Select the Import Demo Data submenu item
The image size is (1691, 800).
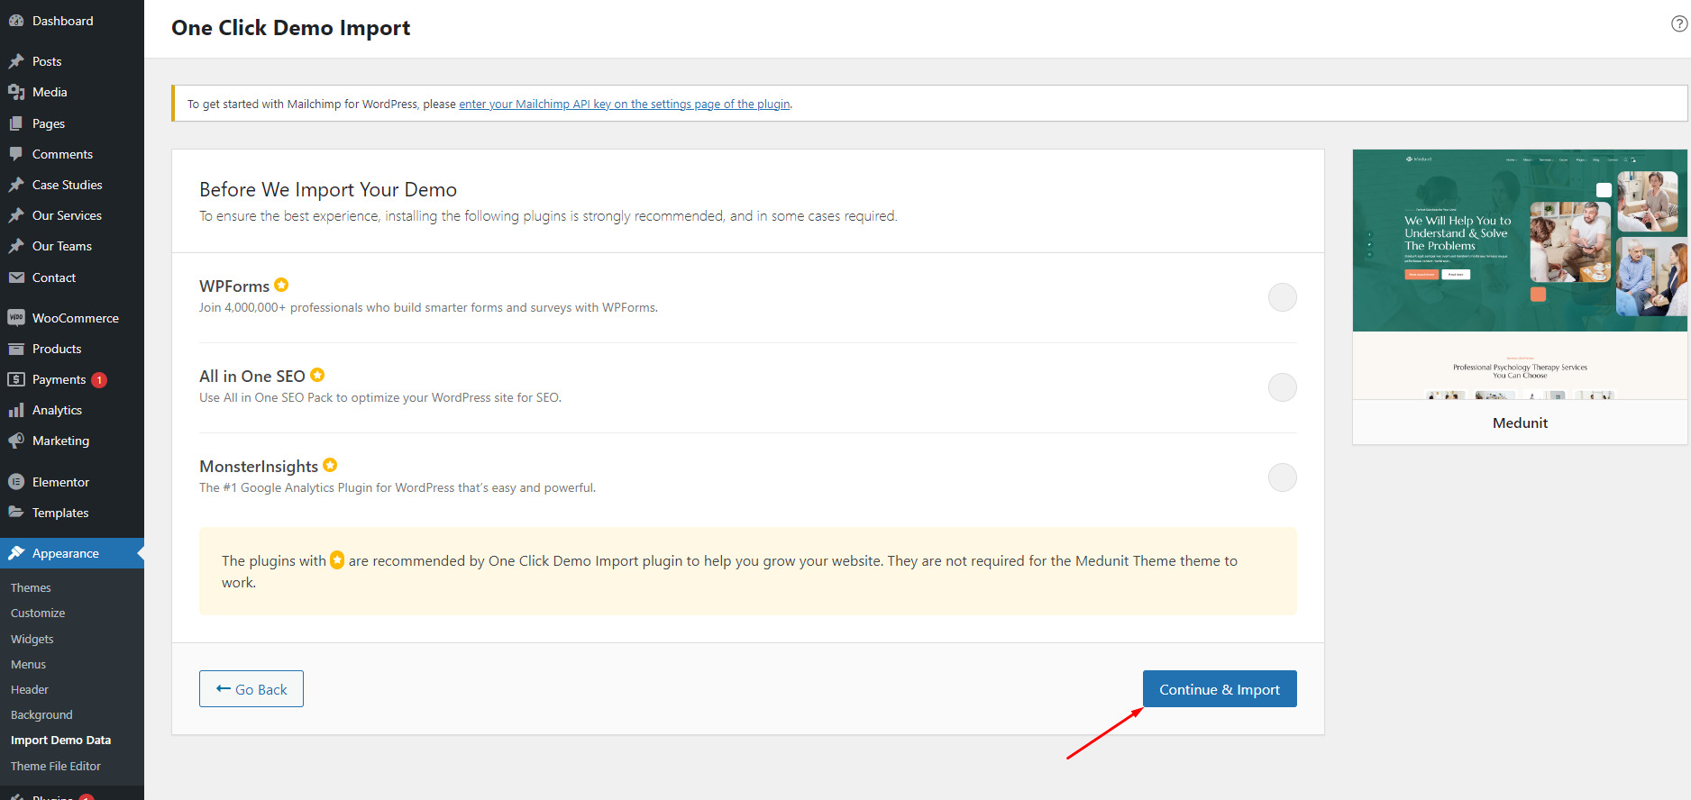[x=60, y=740]
